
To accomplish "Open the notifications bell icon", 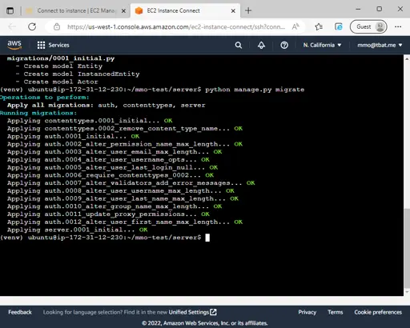I will click(261, 45).
